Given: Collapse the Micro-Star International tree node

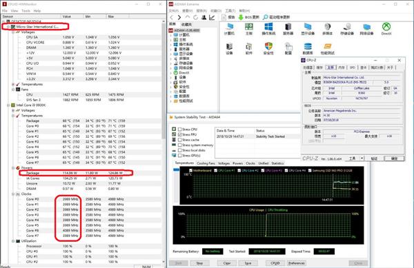Looking at the screenshot, I should (x=8, y=27).
